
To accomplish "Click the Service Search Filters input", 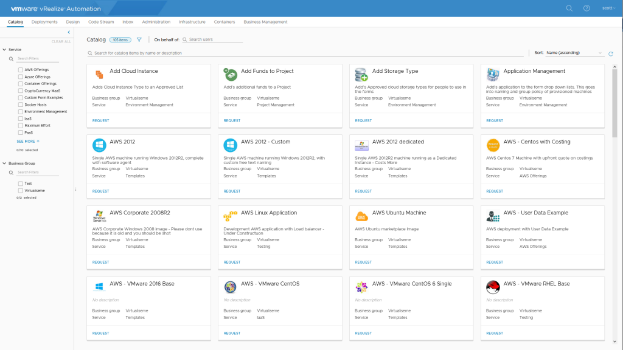I will [38, 59].
